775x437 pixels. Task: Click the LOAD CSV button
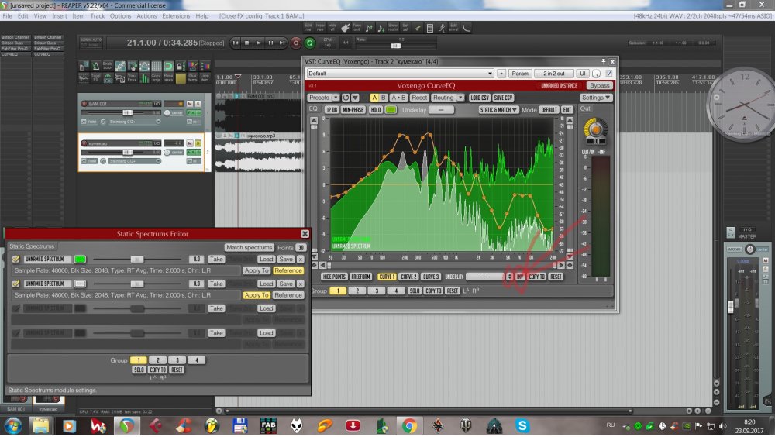pyautogui.click(x=480, y=98)
